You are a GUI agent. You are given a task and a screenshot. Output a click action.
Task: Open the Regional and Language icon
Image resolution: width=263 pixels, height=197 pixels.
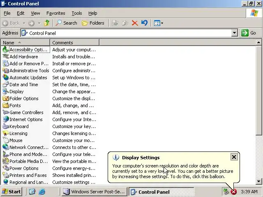click(6, 182)
